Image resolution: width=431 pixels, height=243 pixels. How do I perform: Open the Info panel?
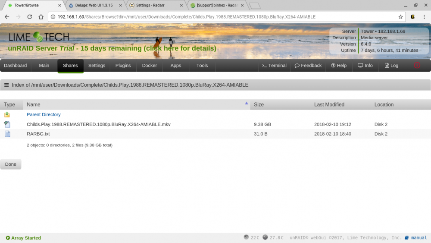365,66
